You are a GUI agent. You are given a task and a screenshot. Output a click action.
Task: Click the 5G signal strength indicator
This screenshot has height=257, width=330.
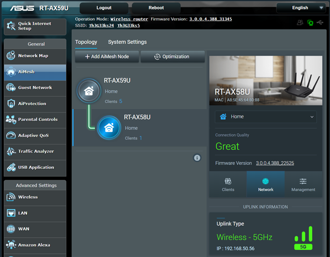(304, 238)
